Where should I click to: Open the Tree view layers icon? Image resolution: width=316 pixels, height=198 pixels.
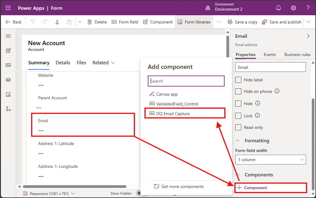click(x=8, y=80)
